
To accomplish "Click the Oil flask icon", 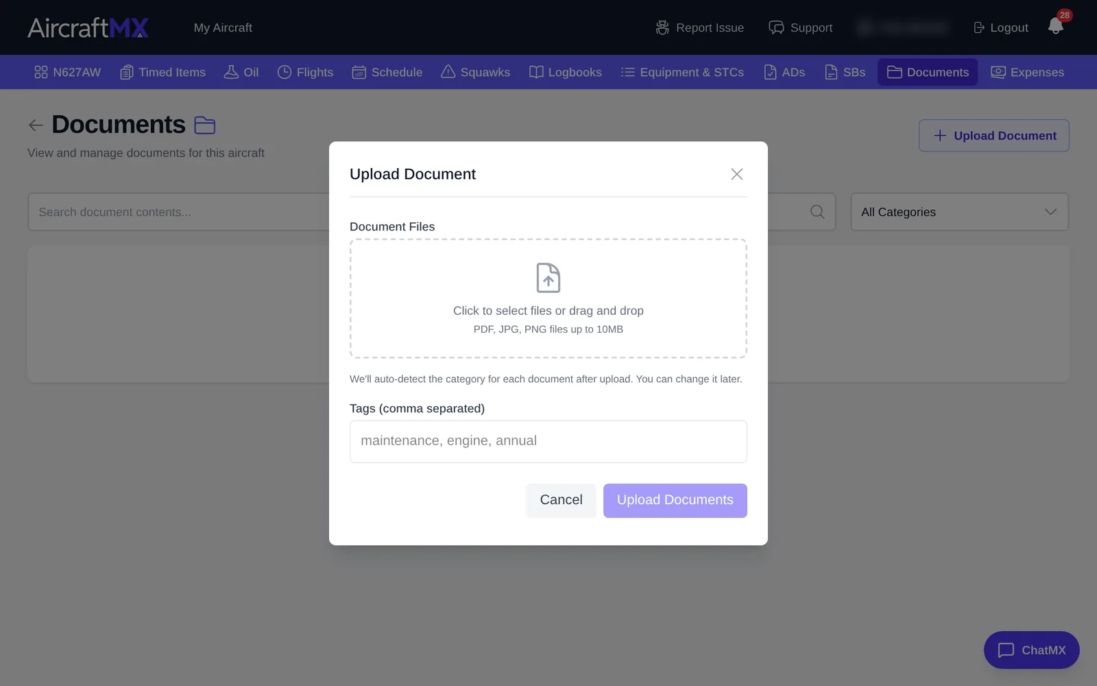I will click(x=231, y=72).
